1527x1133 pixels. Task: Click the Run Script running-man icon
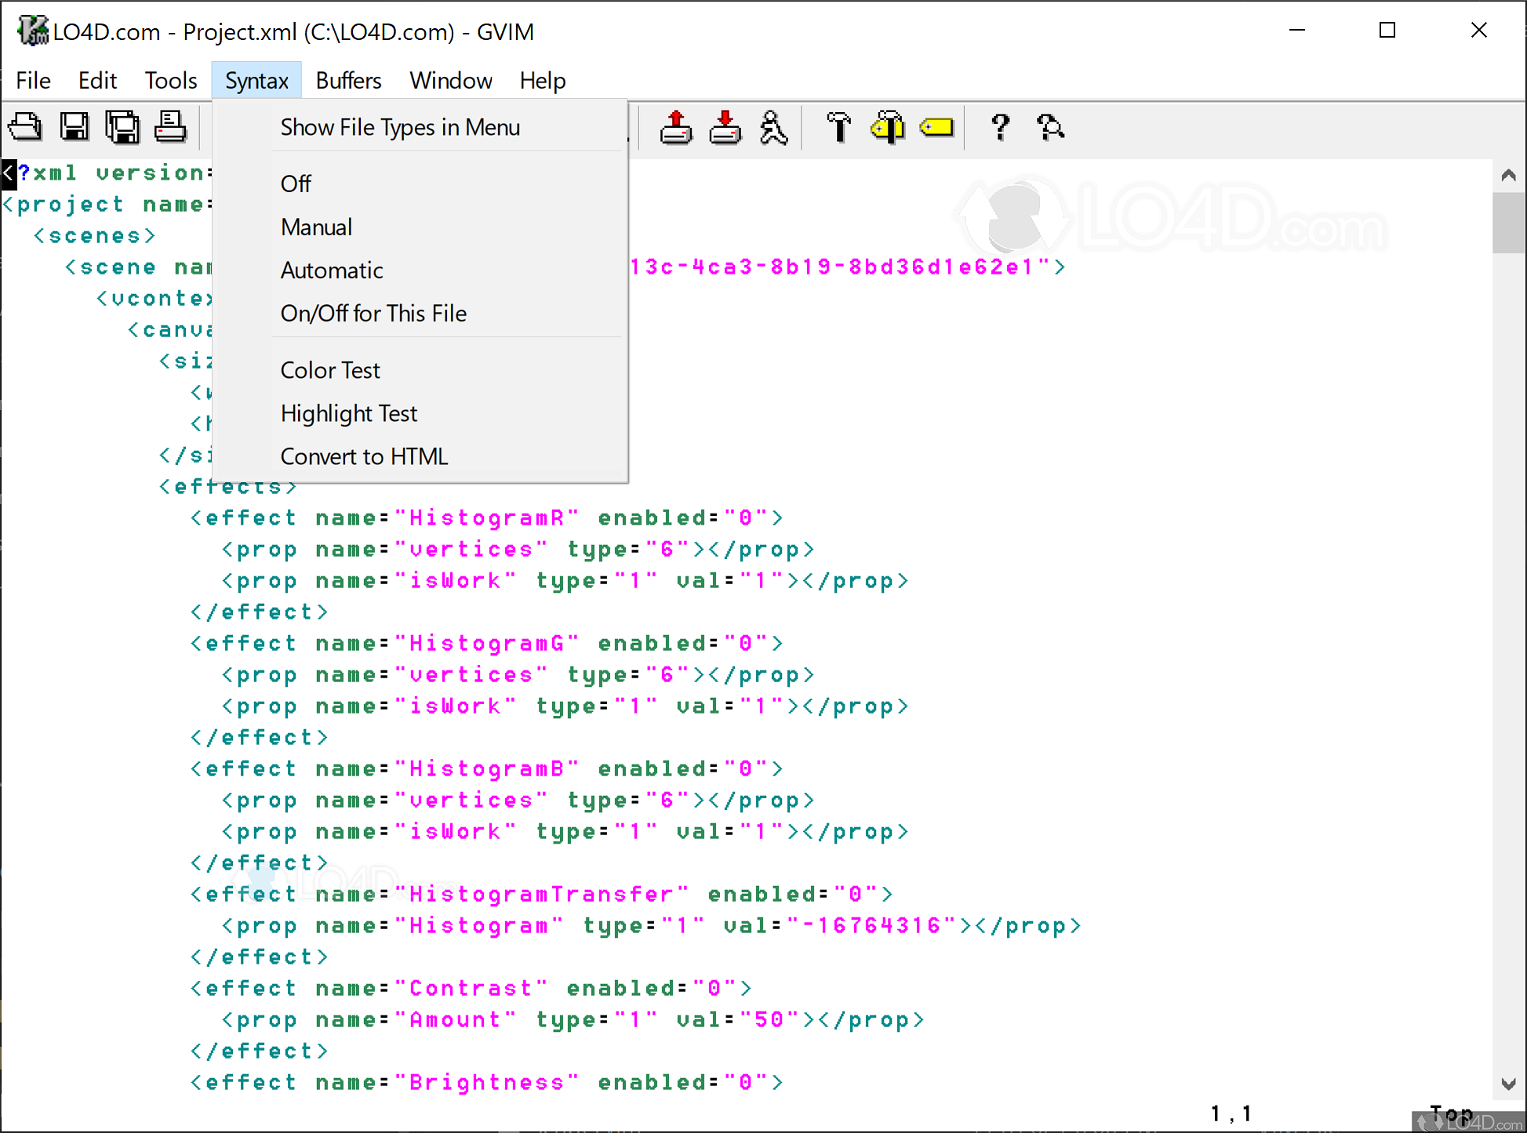pos(773,127)
